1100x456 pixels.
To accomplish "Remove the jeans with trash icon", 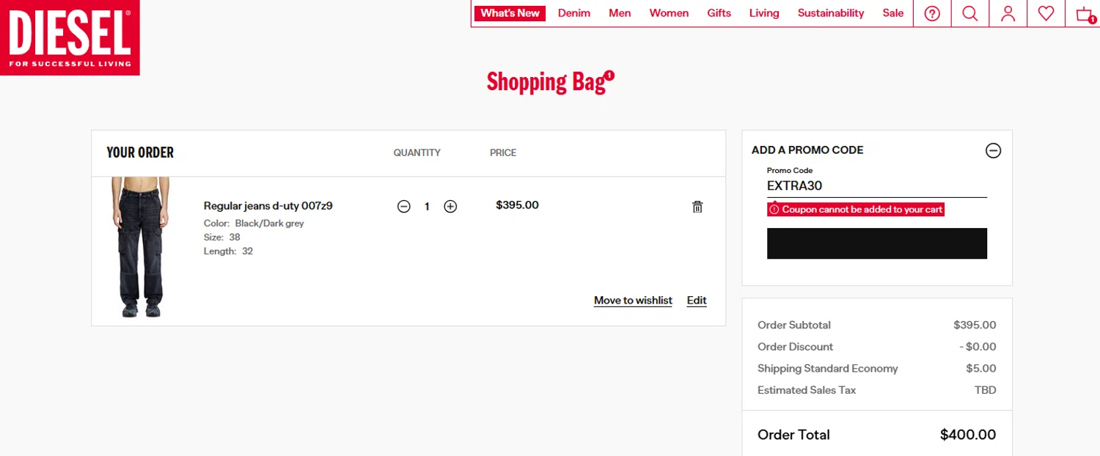I will [697, 207].
